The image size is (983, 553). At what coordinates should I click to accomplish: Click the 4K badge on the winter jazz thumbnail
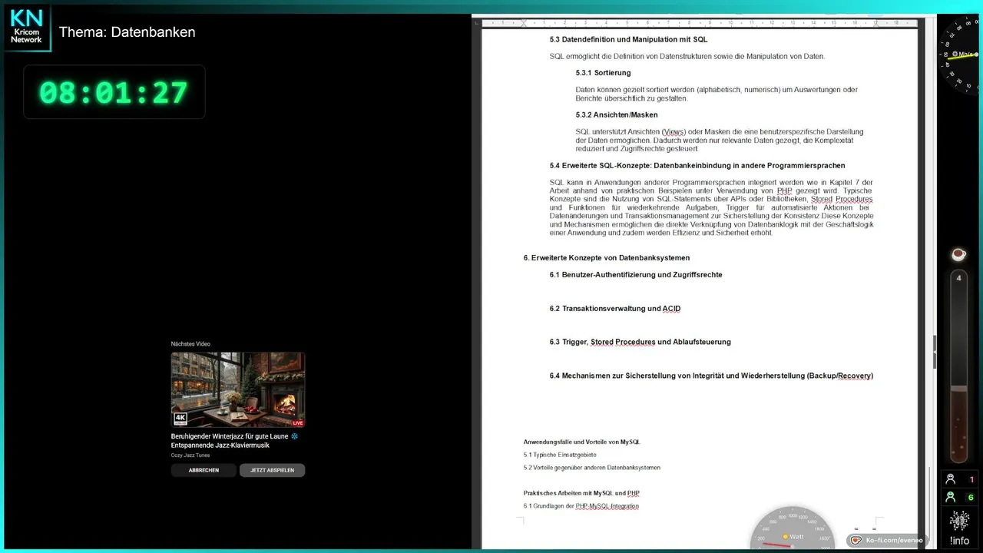pyautogui.click(x=180, y=419)
